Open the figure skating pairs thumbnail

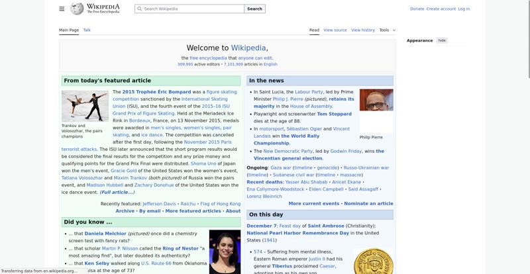85,105
